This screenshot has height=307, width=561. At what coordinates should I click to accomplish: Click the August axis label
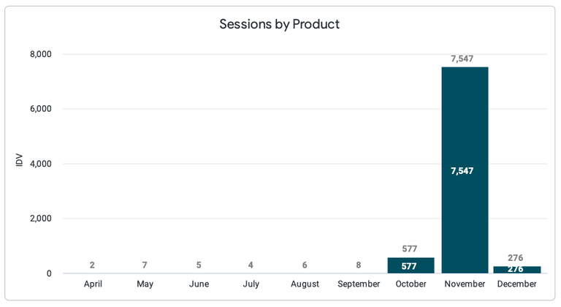[305, 284]
